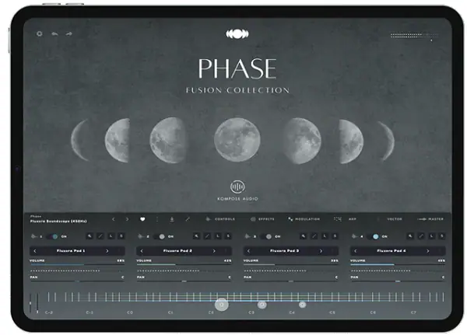The width and height of the screenshot is (467, 335).
Task: Go to next preset arrow
Action: tap(127, 219)
